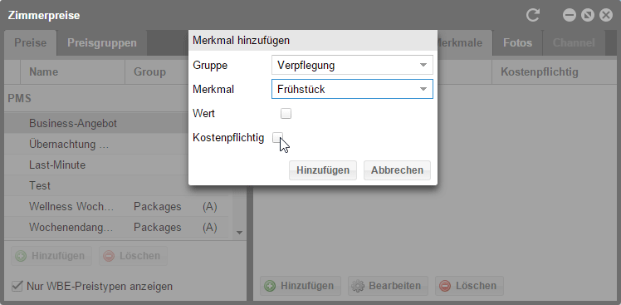Click the minimize window icon
621x305 pixels.
570,16
